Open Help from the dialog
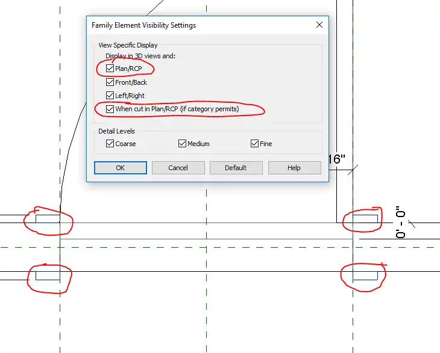The height and width of the screenshot is (353, 440). [x=294, y=168]
